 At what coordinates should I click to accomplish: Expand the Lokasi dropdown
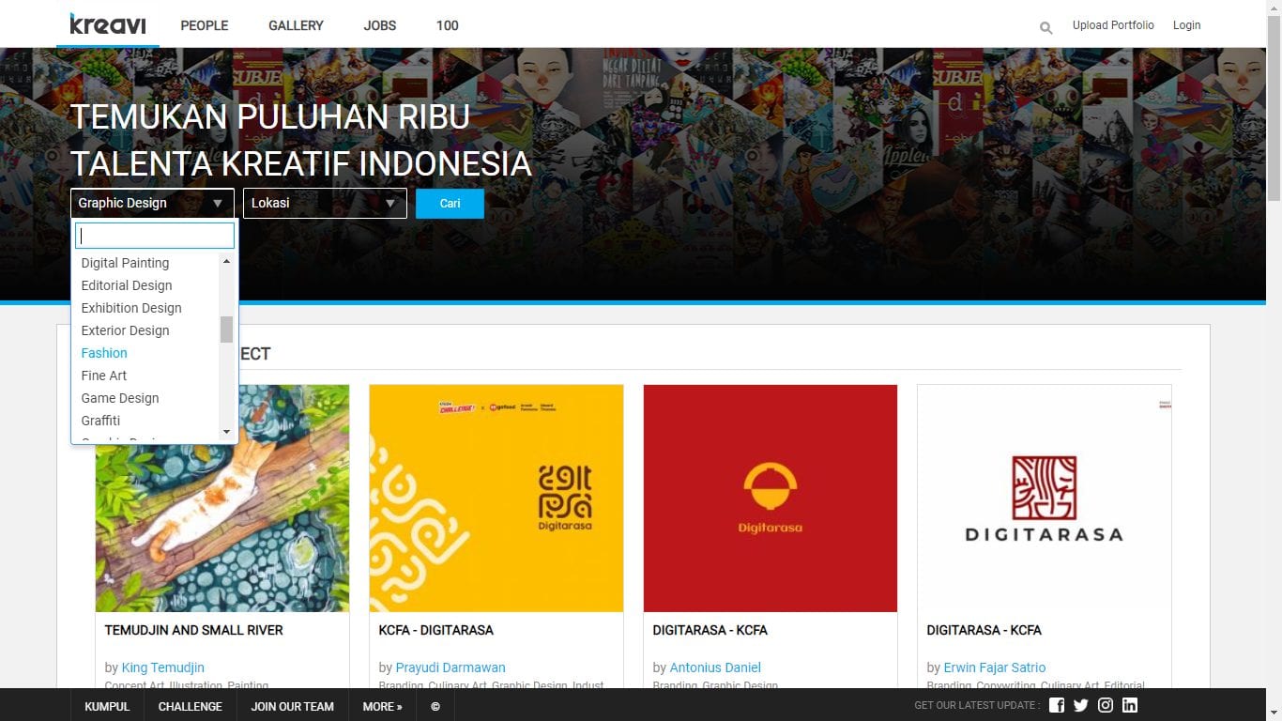(325, 203)
